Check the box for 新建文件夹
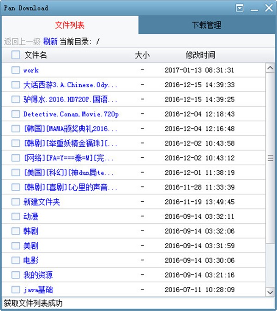 pos(16,202)
